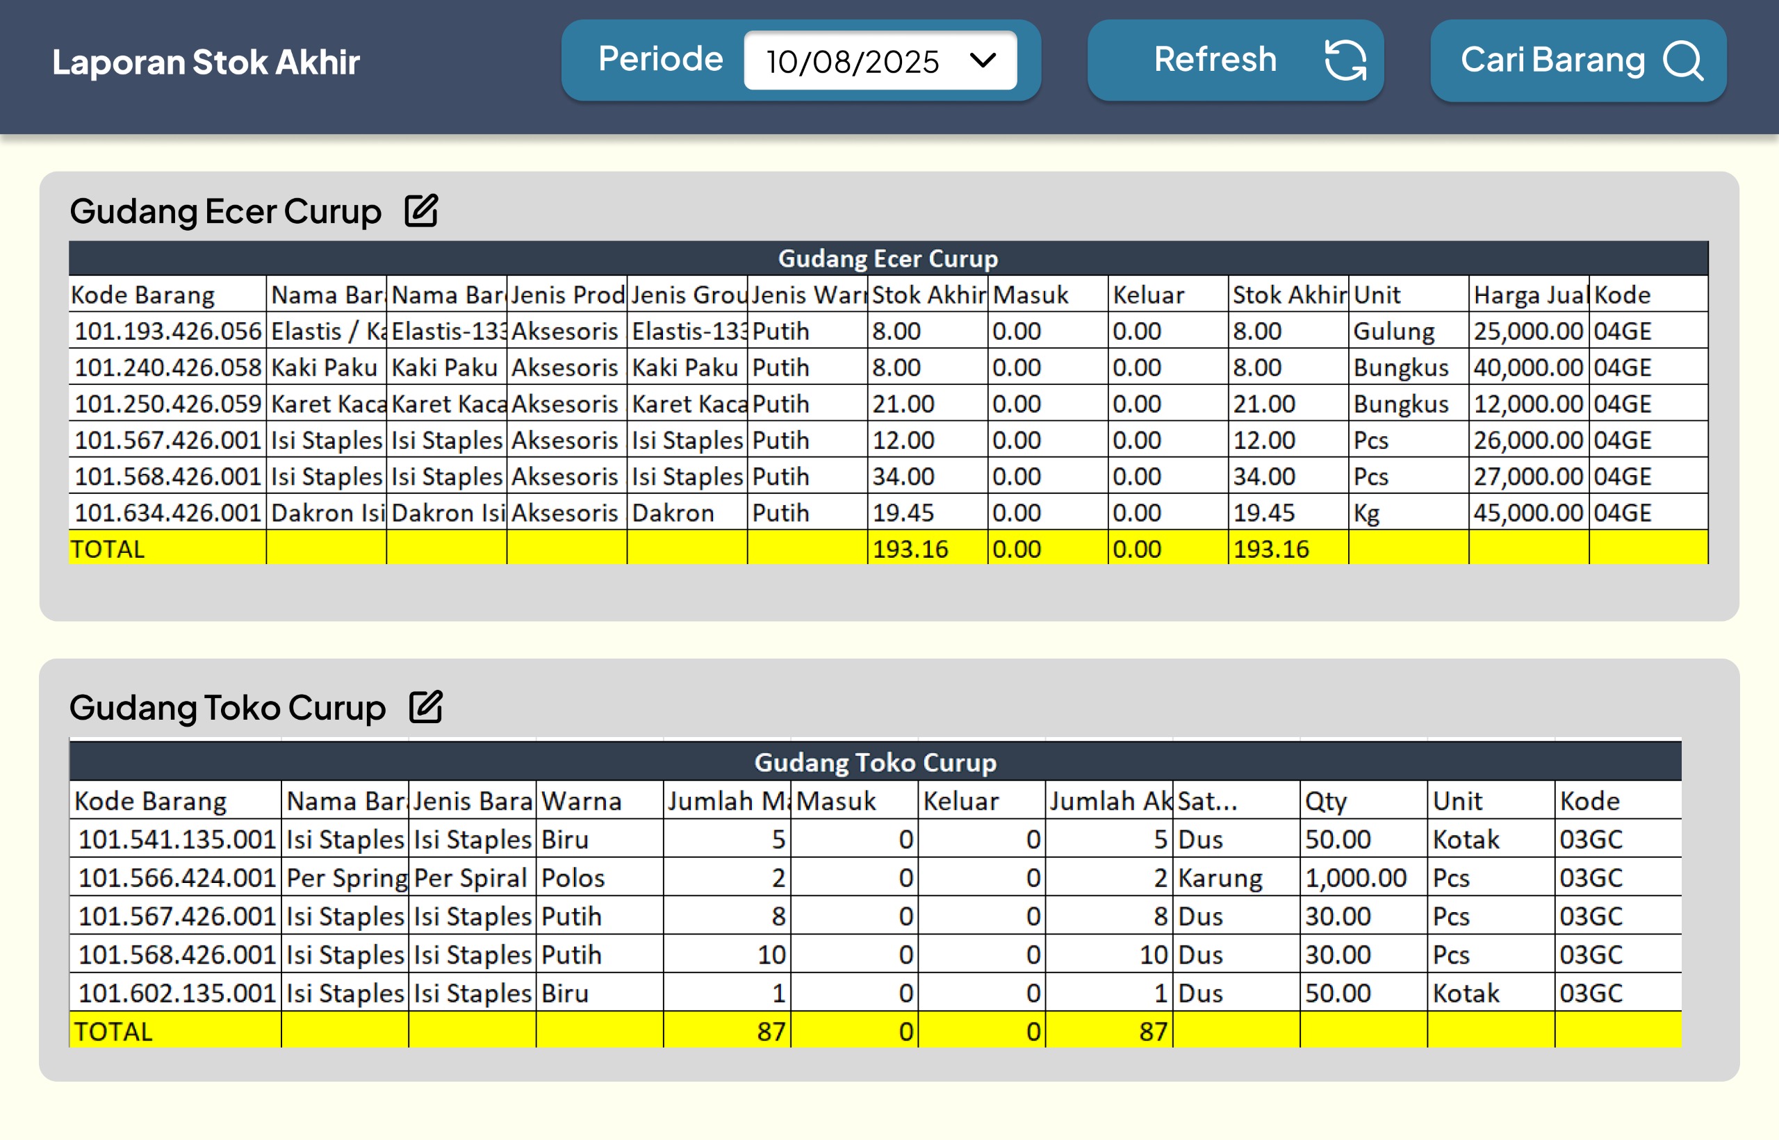This screenshot has height=1140, width=1779.
Task: Click price 27,000.00
Action: click(1529, 476)
